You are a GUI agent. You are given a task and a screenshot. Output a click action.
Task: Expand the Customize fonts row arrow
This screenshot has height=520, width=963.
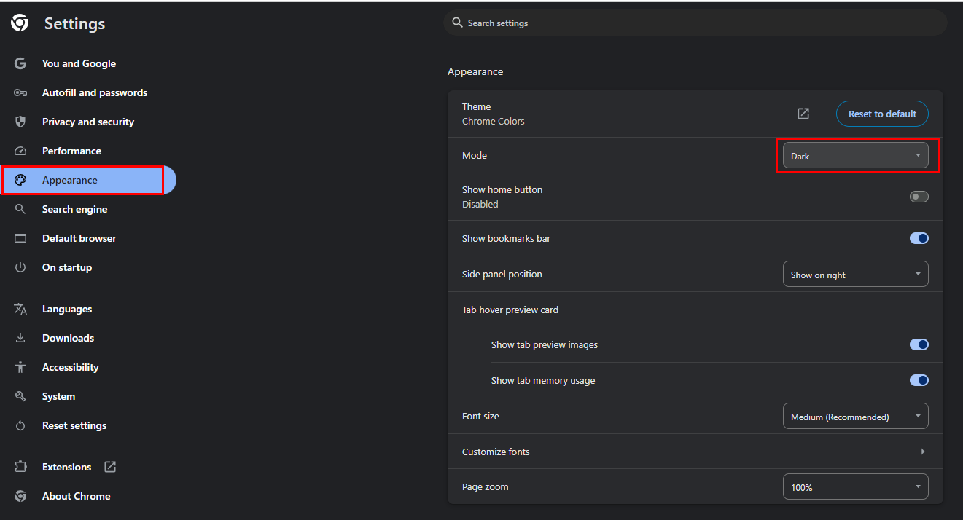click(922, 452)
